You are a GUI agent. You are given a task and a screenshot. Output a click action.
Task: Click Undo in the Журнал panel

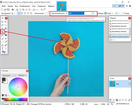coord(111,40)
